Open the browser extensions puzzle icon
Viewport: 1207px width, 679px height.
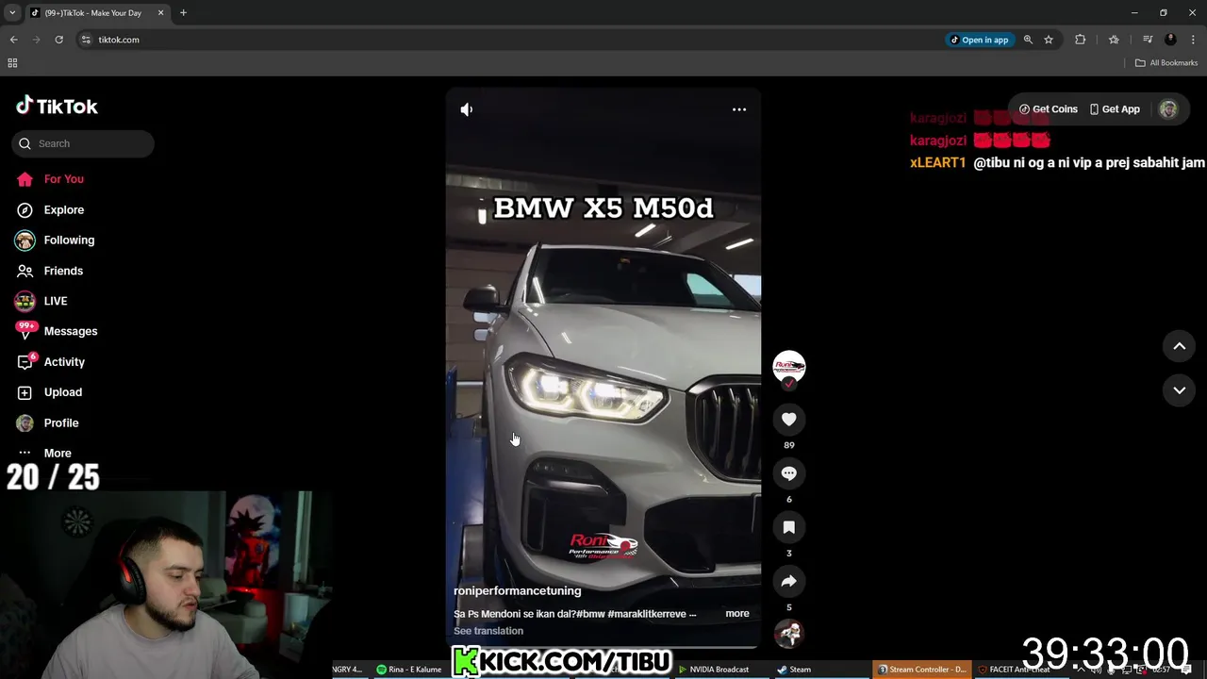pos(1081,40)
